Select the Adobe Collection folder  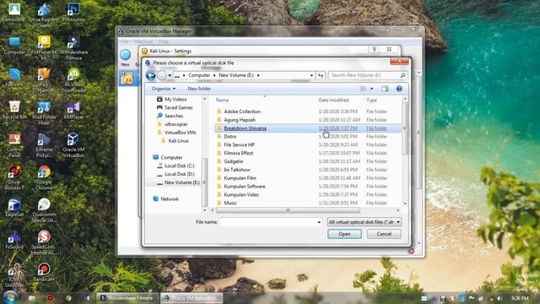pyautogui.click(x=307, y=111)
